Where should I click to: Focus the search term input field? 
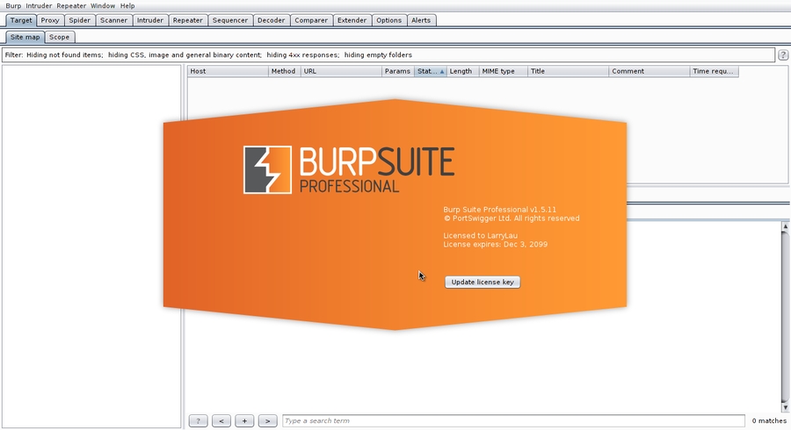513,421
